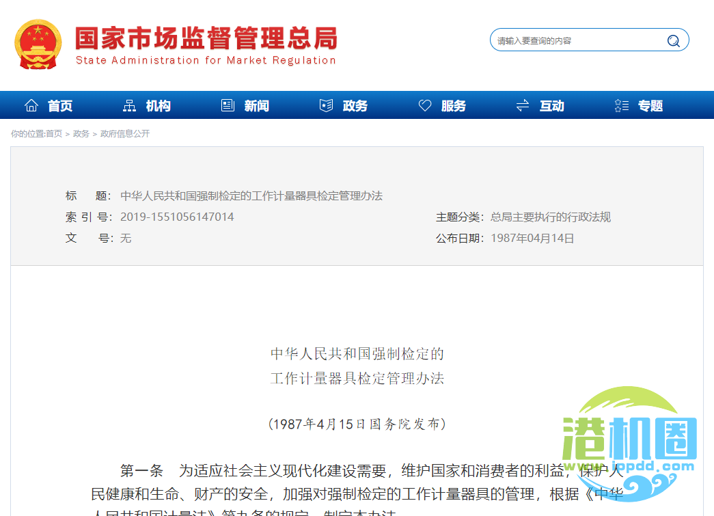Click the 政务 breadcrumb link

click(x=80, y=133)
